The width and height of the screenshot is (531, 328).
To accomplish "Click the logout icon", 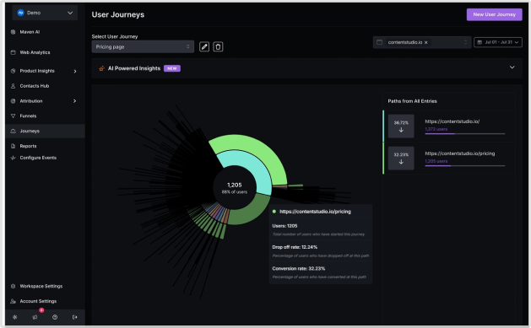I will tap(75, 317).
